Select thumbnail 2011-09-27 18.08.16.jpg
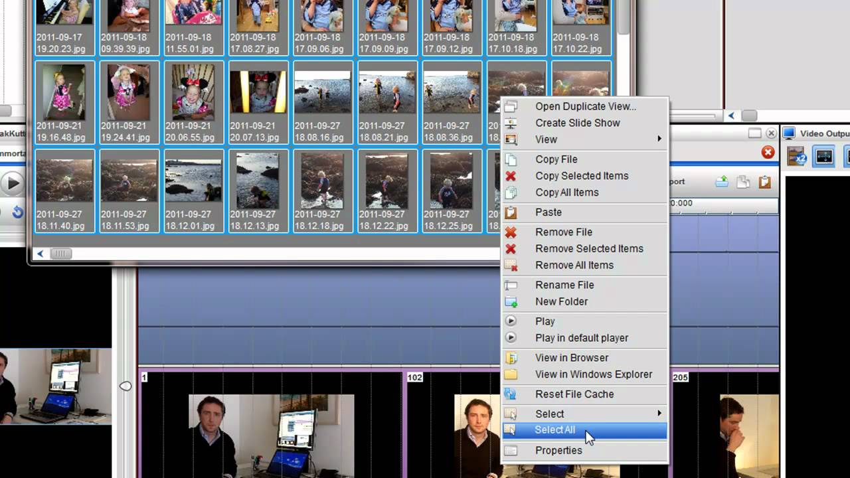 323,102
